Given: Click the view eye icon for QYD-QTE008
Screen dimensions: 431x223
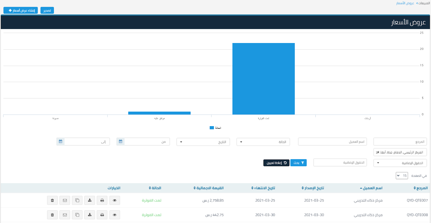Looking at the screenshot, I should [115, 215].
